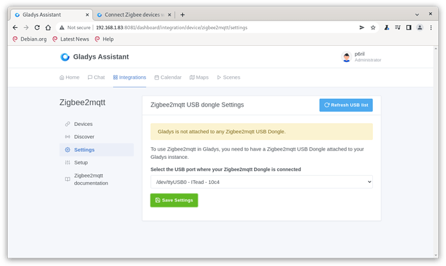446x266 pixels.
Task: Select the Gladys Assistant browser tab
Action: point(52,15)
